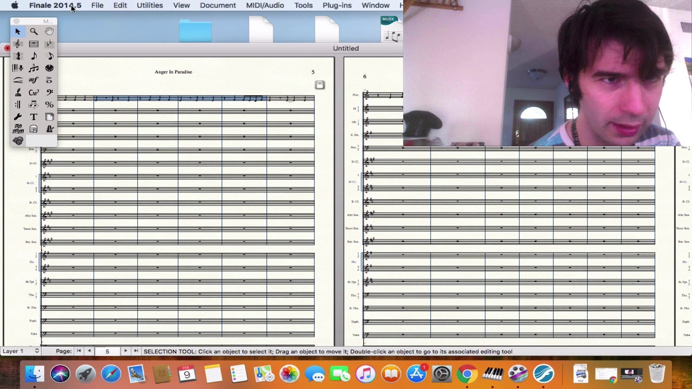Screen dimensions: 692x389
Task: Click the Anger In Paradise page title
Action: point(173,72)
